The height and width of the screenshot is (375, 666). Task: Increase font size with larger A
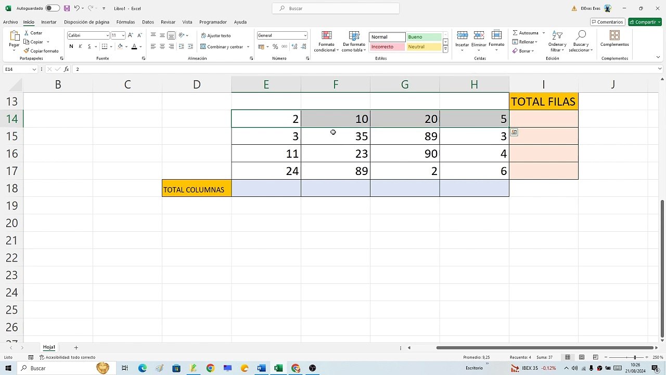click(131, 35)
